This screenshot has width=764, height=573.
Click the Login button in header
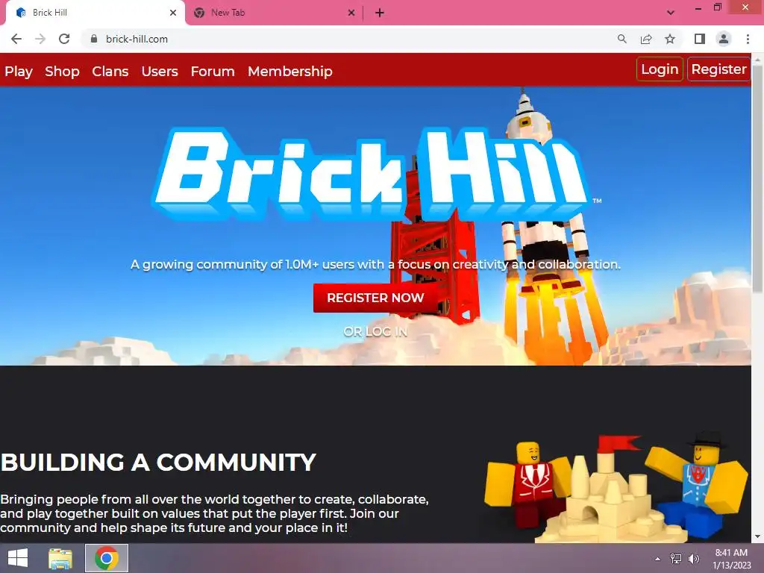pos(660,69)
